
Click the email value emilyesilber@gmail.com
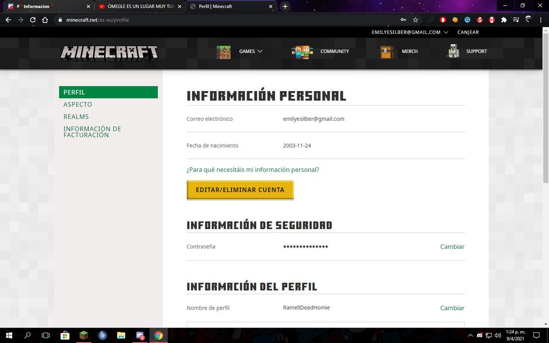pyautogui.click(x=314, y=119)
